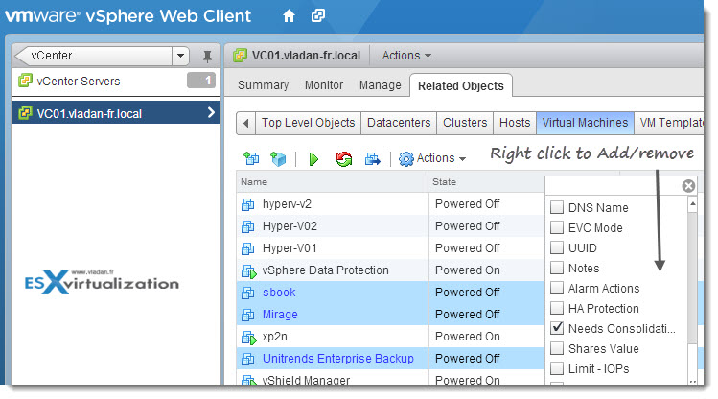Open the gear Actions dropdown in toolbar
Viewport: 718px width, 399px height.
coord(431,158)
